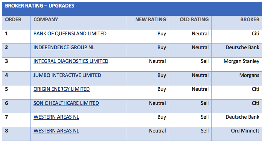
Task: Select the NEW RATING column header
Action: (x=150, y=19)
